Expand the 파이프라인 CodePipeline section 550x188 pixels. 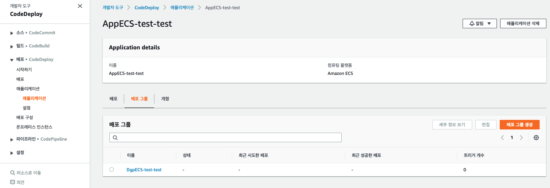[x=12, y=139]
